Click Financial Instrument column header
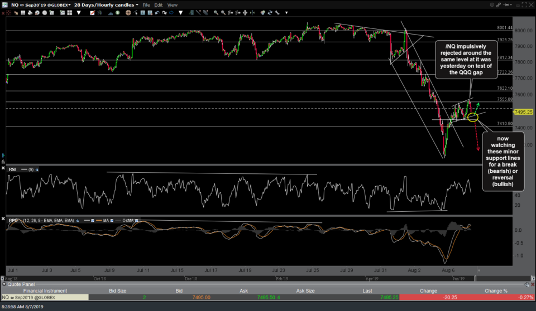Viewport: 536px width, 311px height. click(x=45, y=291)
